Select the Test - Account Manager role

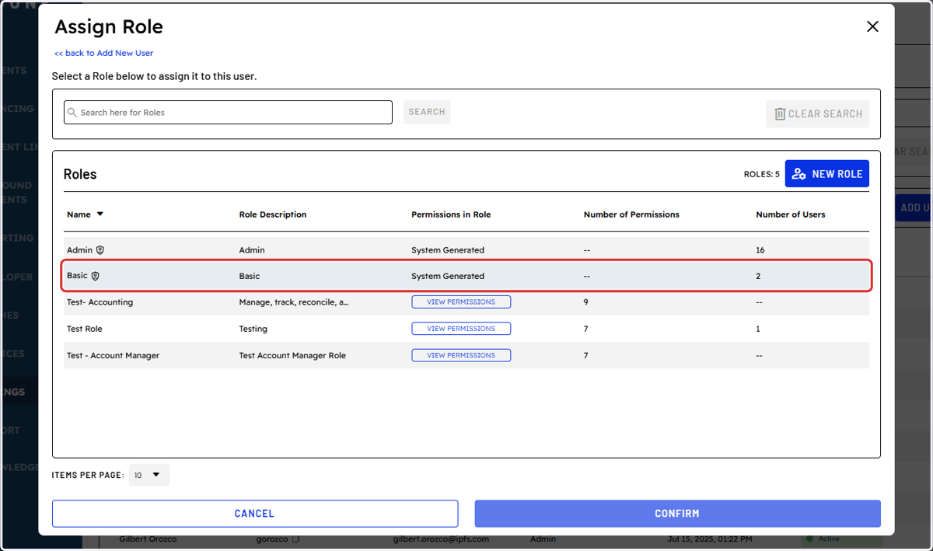(113, 355)
